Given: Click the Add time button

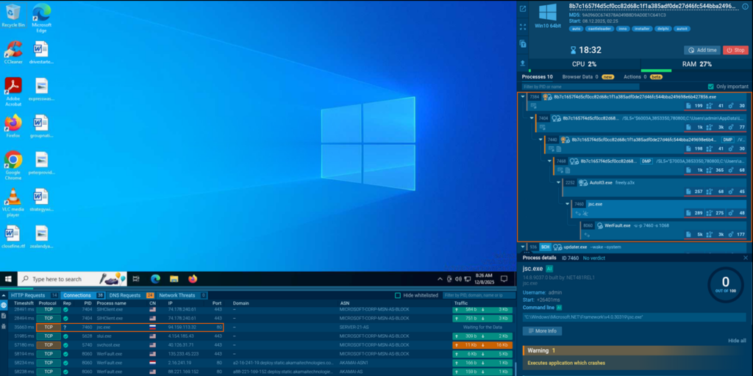Looking at the screenshot, I should coord(702,50).
